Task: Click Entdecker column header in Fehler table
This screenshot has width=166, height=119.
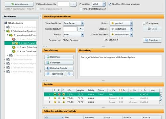Action: coord(93,117)
